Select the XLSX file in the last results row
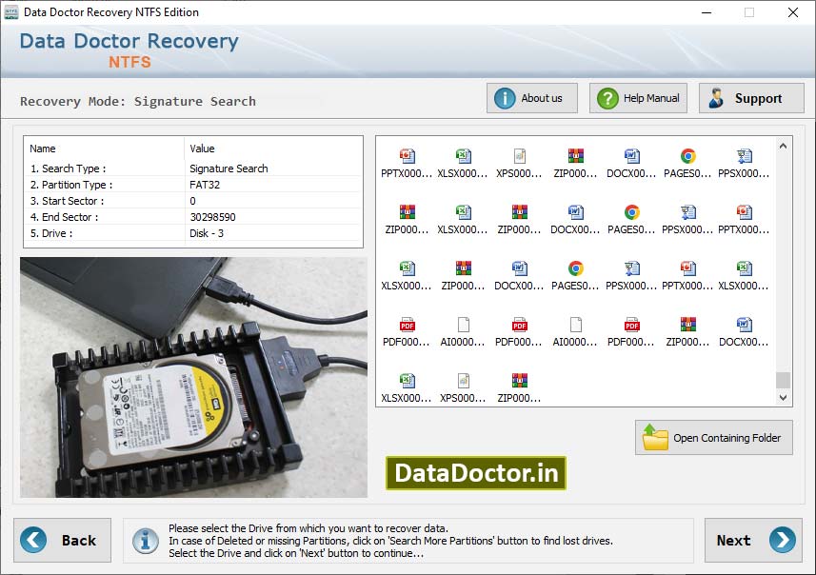 [x=407, y=388]
